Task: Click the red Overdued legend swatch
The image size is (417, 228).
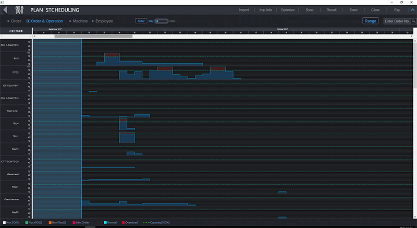Action: point(124,222)
